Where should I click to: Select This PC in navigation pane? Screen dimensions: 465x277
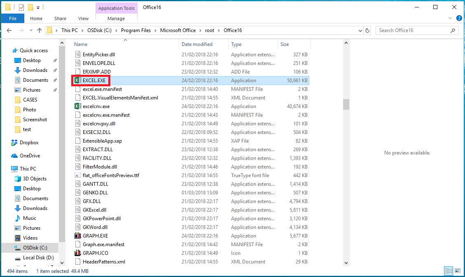coord(28,169)
